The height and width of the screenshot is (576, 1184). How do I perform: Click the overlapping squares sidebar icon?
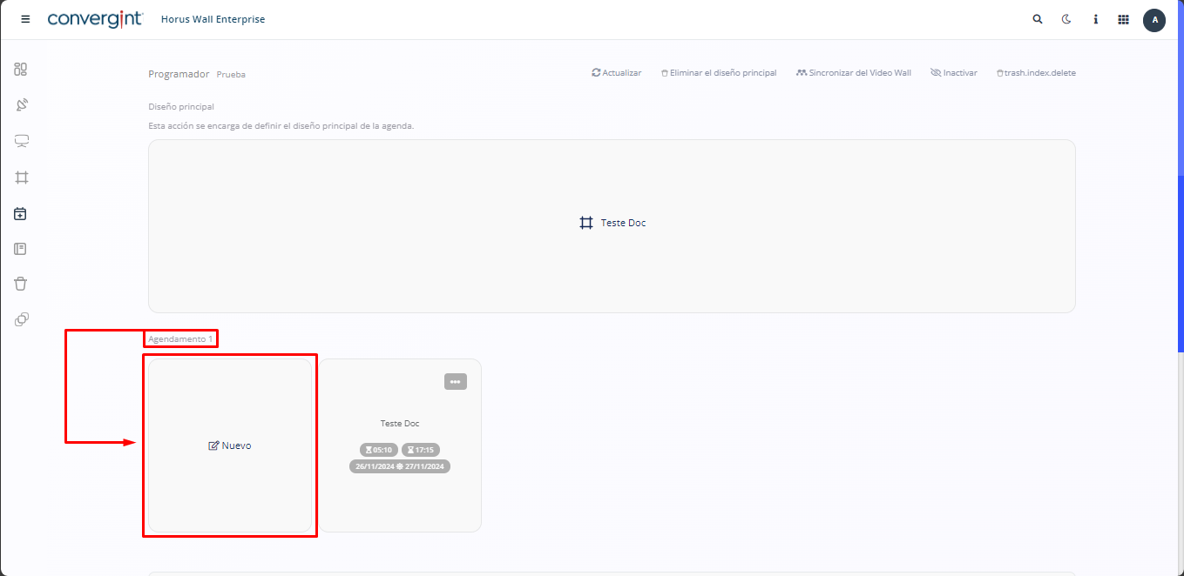(21, 319)
